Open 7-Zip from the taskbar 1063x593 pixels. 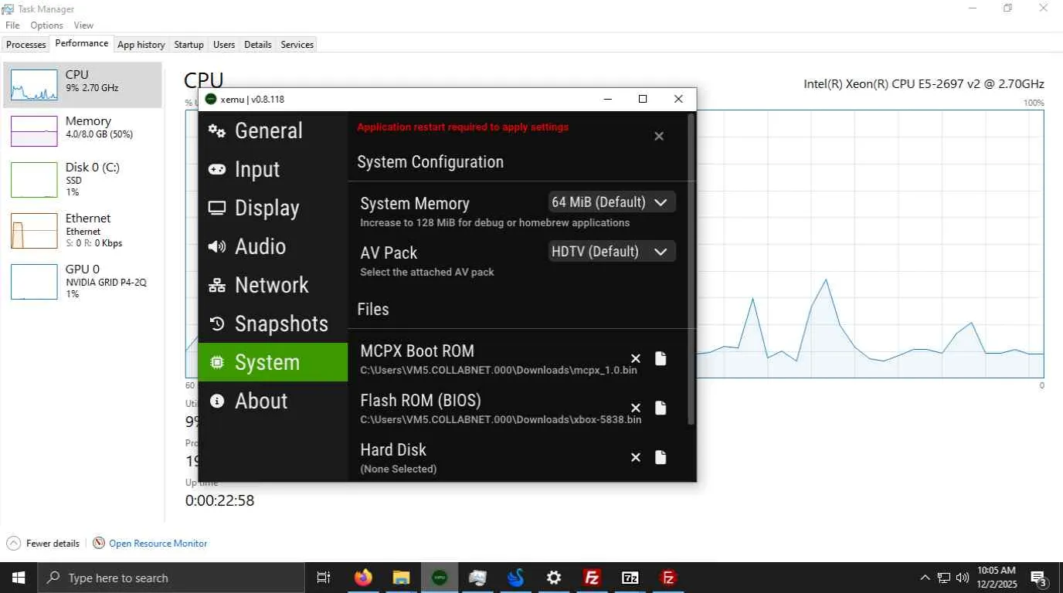(x=630, y=578)
